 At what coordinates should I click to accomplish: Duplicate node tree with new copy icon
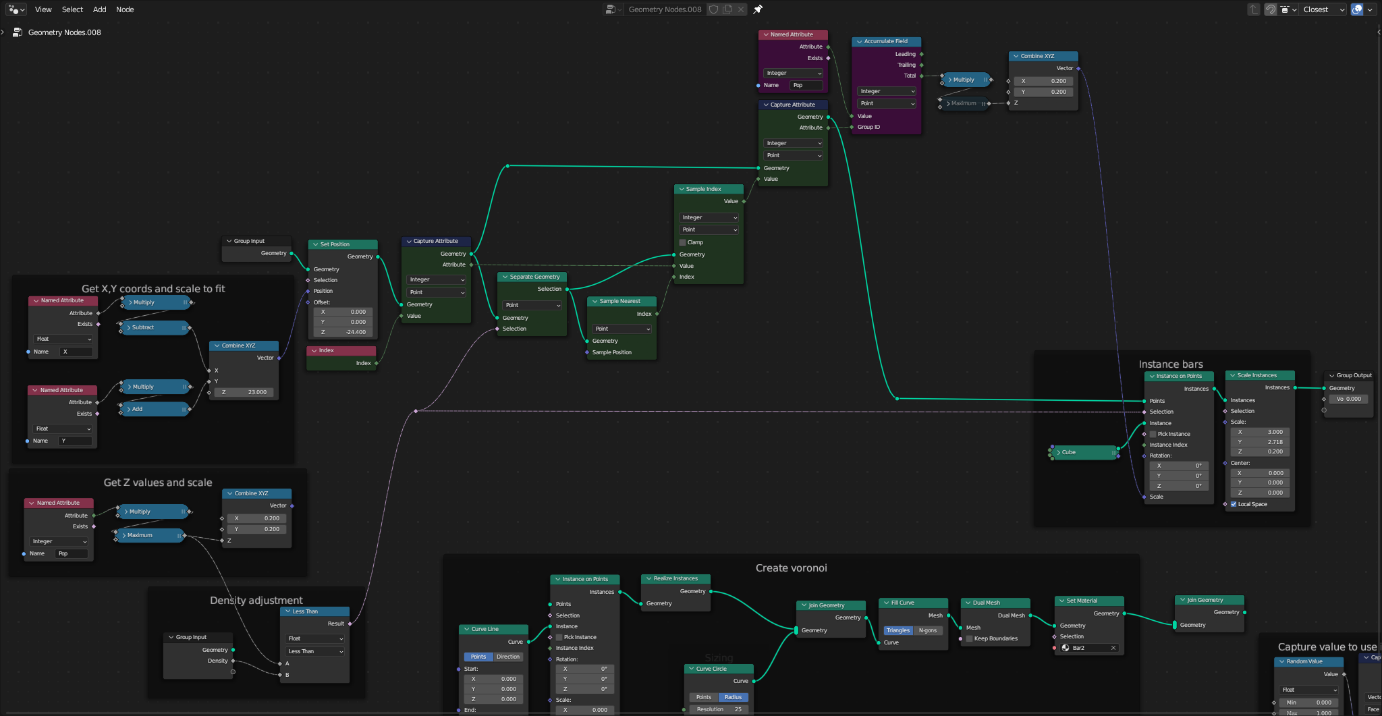point(727,9)
